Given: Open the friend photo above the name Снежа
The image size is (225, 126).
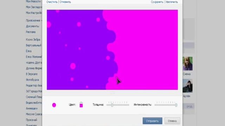Looking at the screenshot, I should [187, 64].
